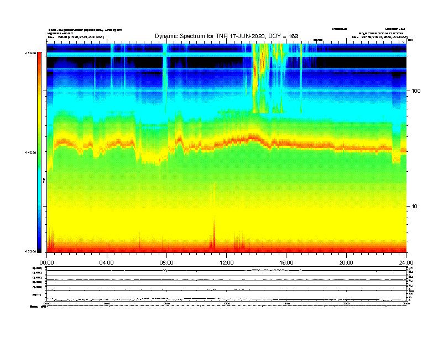The height and width of the screenshot is (338, 438).
Task: Click the bottom pitch angle line panel
Action: tap(227, 295)
